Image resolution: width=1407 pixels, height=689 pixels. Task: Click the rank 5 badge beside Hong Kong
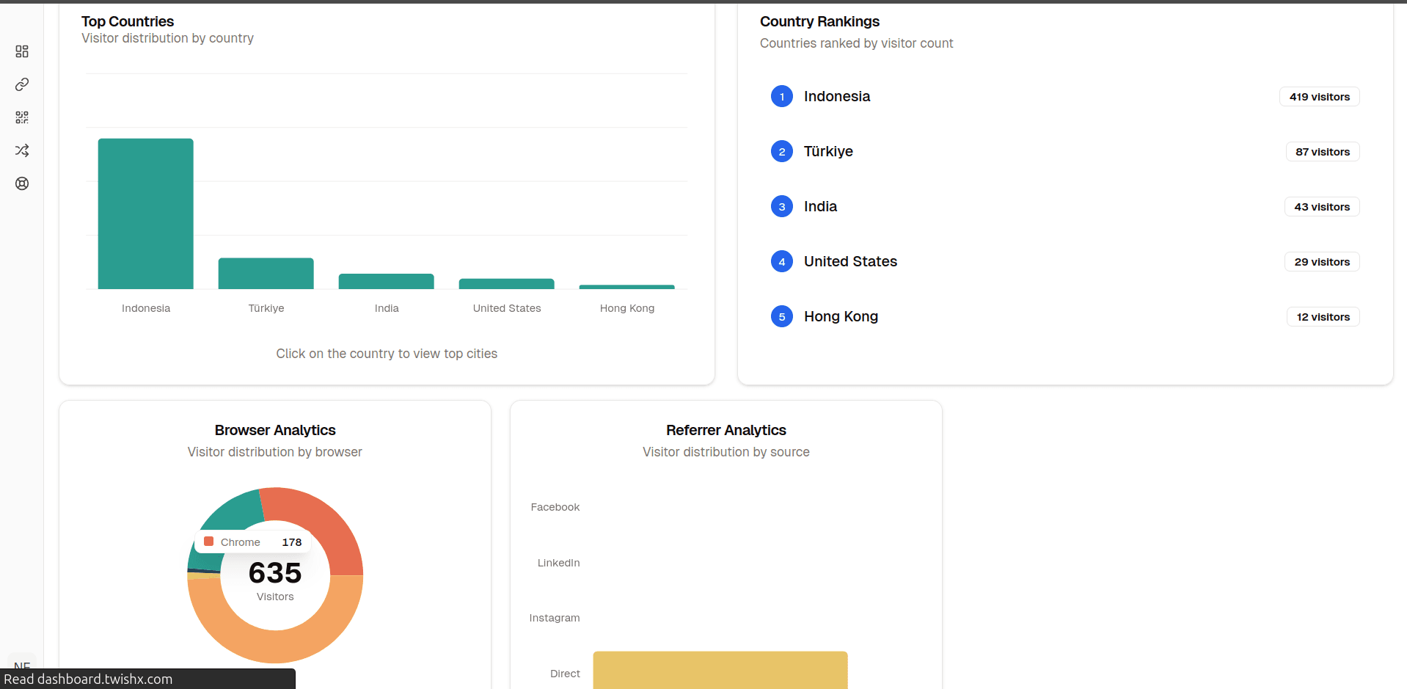coord(782,316)
